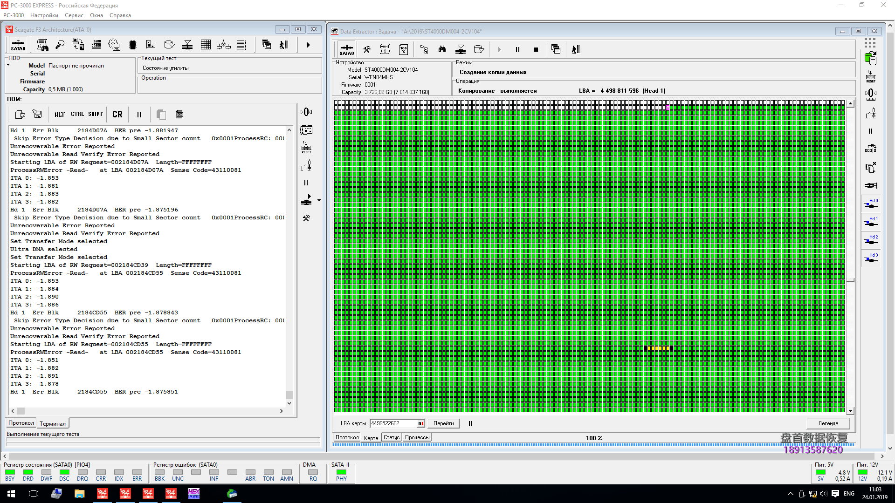895x503 pixels.
Task: Expand Seagate toolbar with the right arrow
Action: (x=308, y=45)
